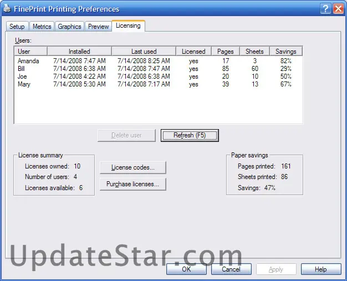Click Amanda's savings value 82%

(286, 61)
